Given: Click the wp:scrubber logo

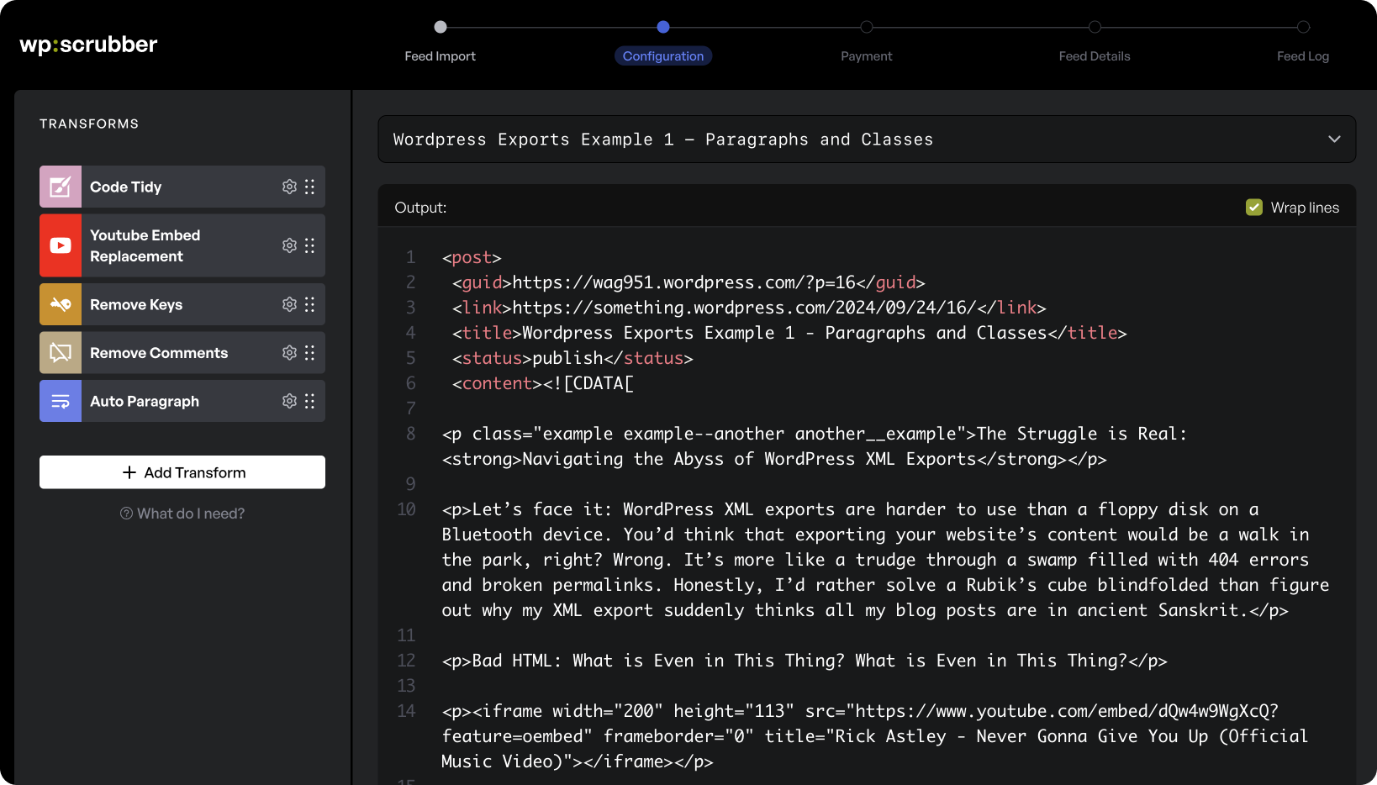Looking at the screenshot, I should [88, 45].
